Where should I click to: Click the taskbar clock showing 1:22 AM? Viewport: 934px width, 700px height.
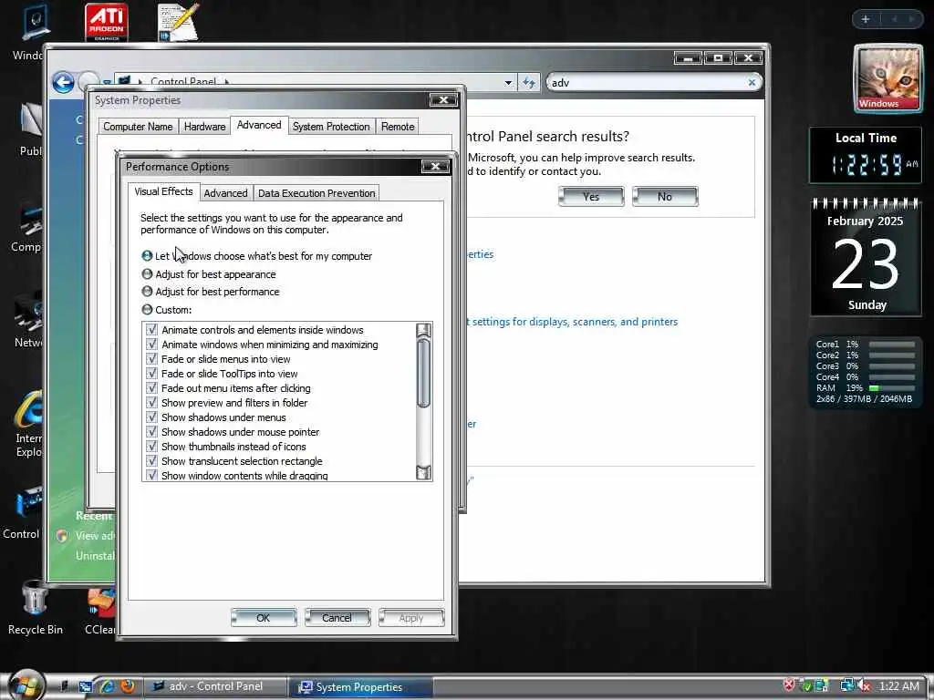pyautogui.click(x=899, y=686)
